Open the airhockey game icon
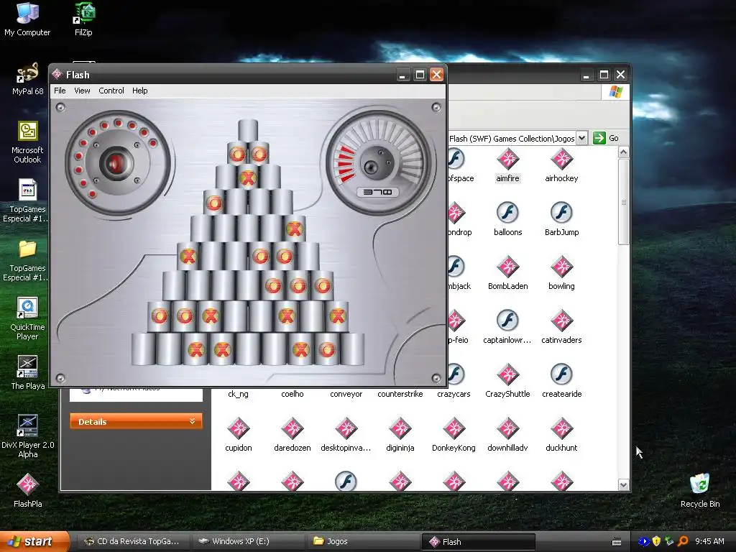This screenshot has width=736, height=552. tap(561, 159)
